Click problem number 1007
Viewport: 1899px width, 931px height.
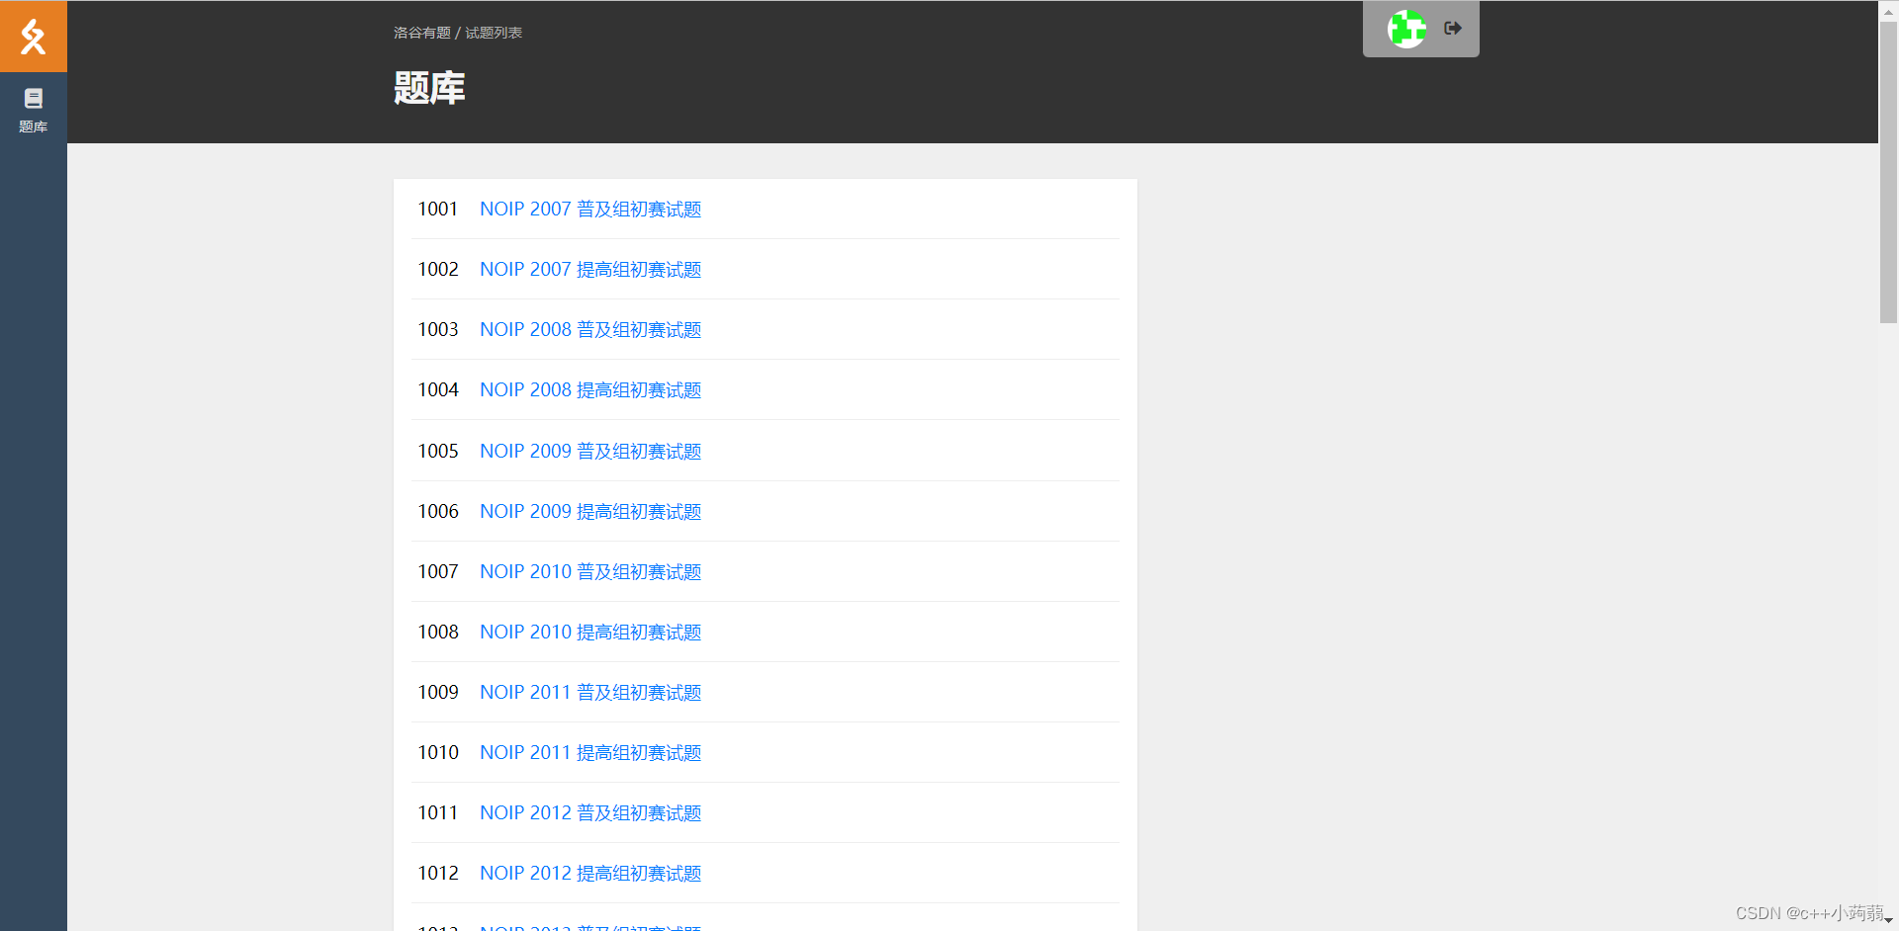tap(438, 572)
